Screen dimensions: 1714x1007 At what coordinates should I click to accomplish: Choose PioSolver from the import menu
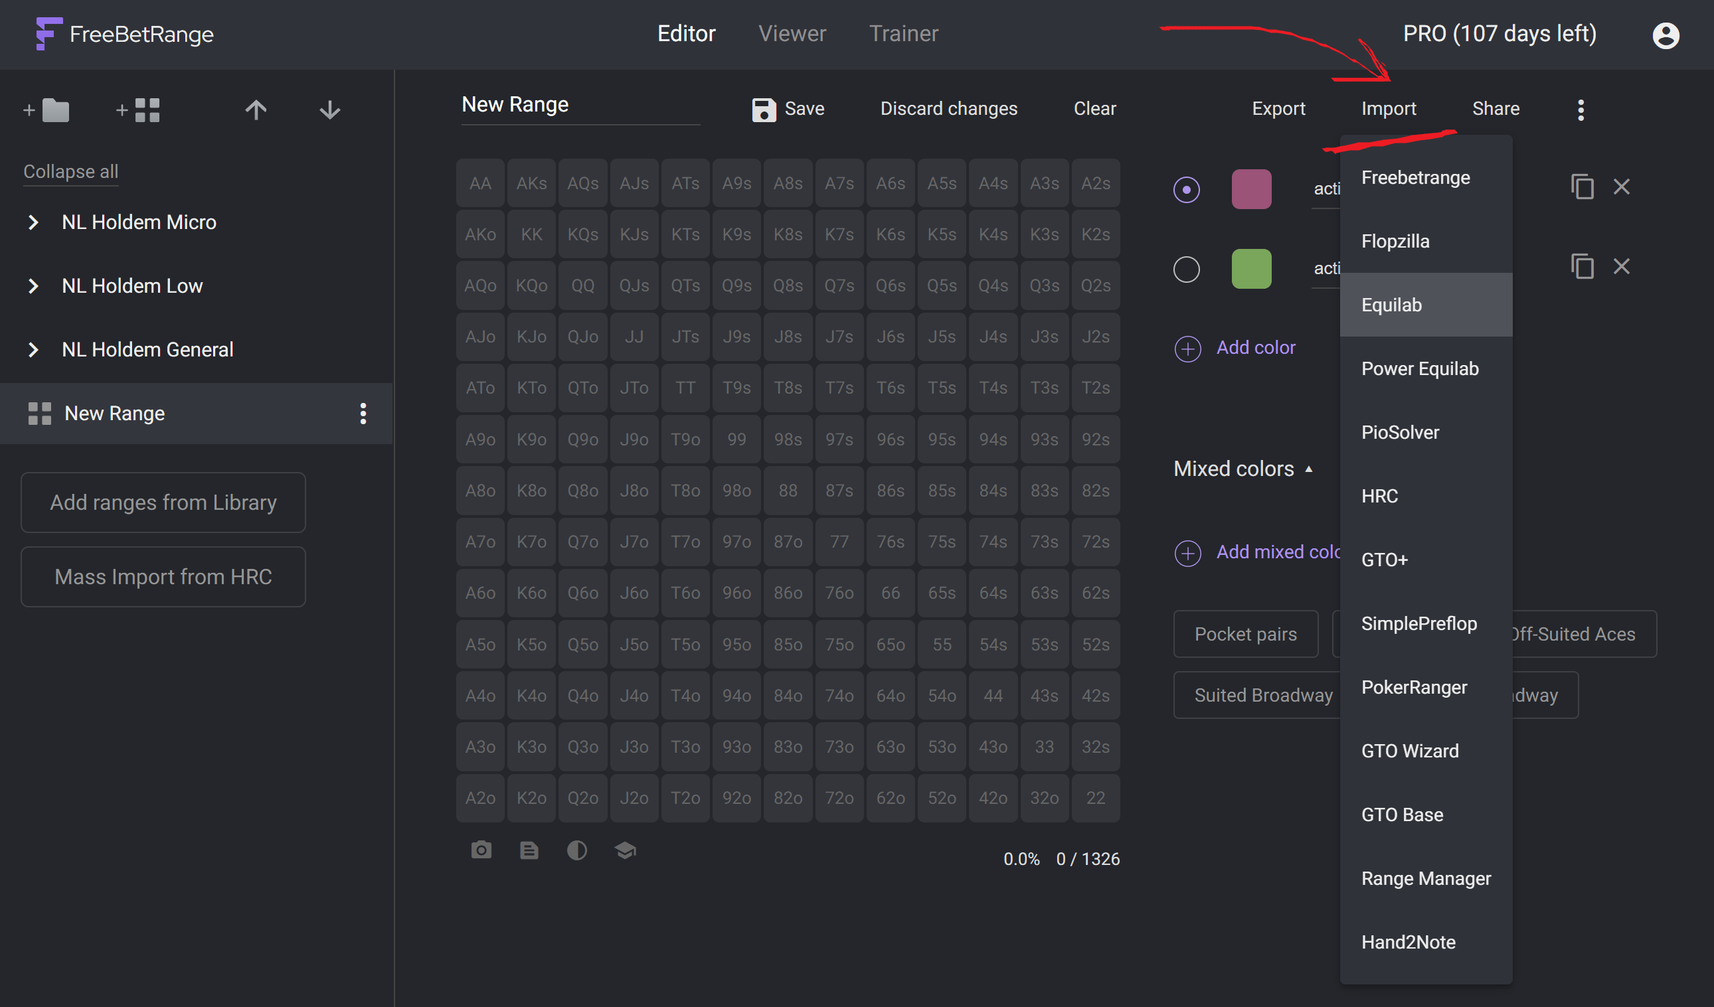(x=1400, y=432)
